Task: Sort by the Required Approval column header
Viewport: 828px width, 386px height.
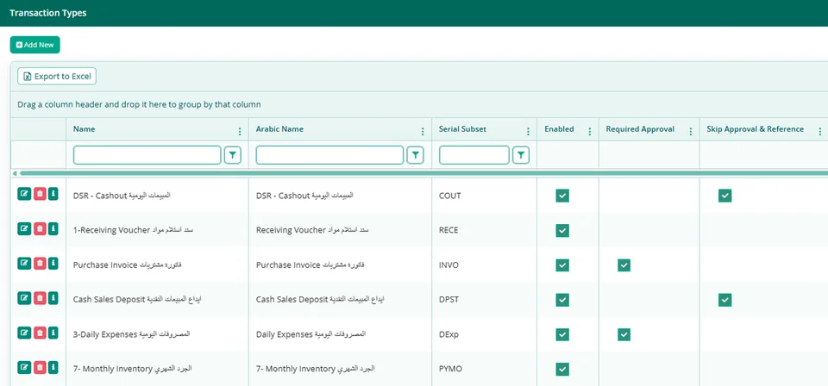Action: [640, 128]
